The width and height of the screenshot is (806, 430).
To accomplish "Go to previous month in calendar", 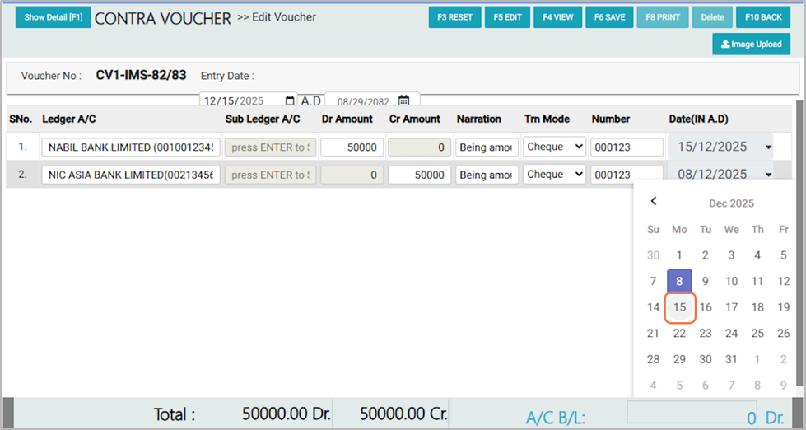I will (x=654, y=201).
